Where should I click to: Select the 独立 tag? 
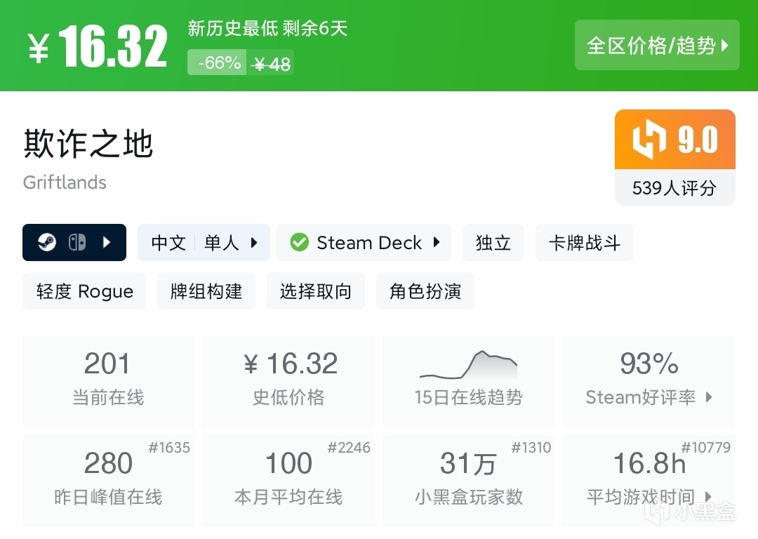pyautogui.click(x=493, y=243)
